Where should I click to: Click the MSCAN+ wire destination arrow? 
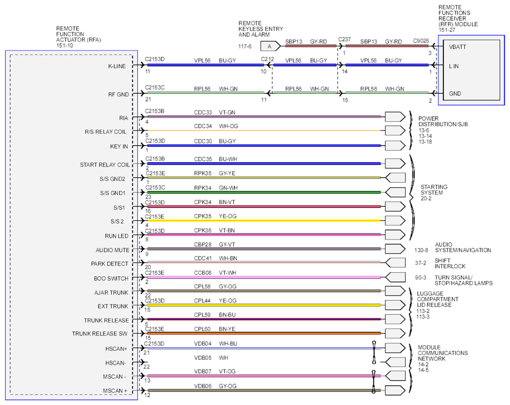click(x=395, y=390)
